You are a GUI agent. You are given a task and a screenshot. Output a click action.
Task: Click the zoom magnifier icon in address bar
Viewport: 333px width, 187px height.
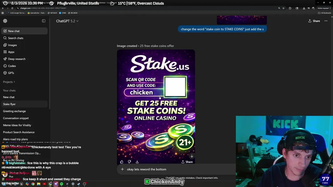pos(279,8)
